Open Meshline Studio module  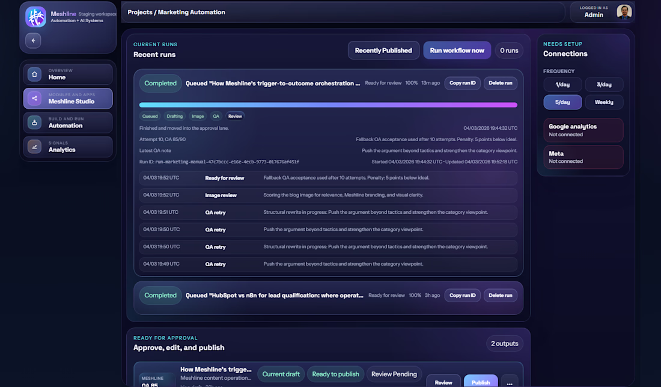tap(68, 98)
